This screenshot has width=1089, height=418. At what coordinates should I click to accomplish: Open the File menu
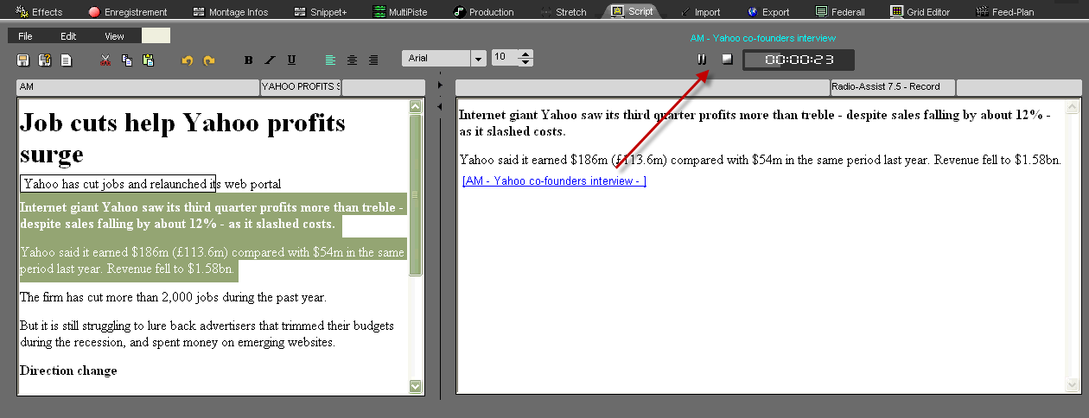(25, 36)
